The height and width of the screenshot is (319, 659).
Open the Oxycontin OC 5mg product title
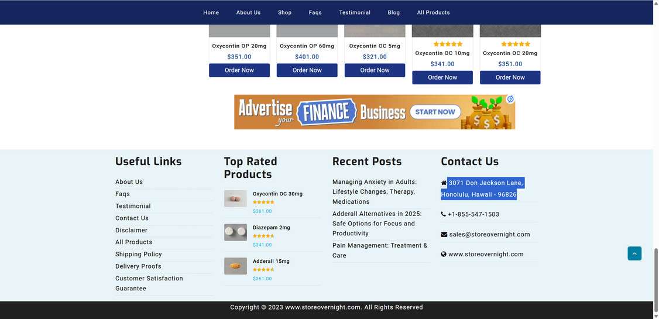tap(375, 46)
